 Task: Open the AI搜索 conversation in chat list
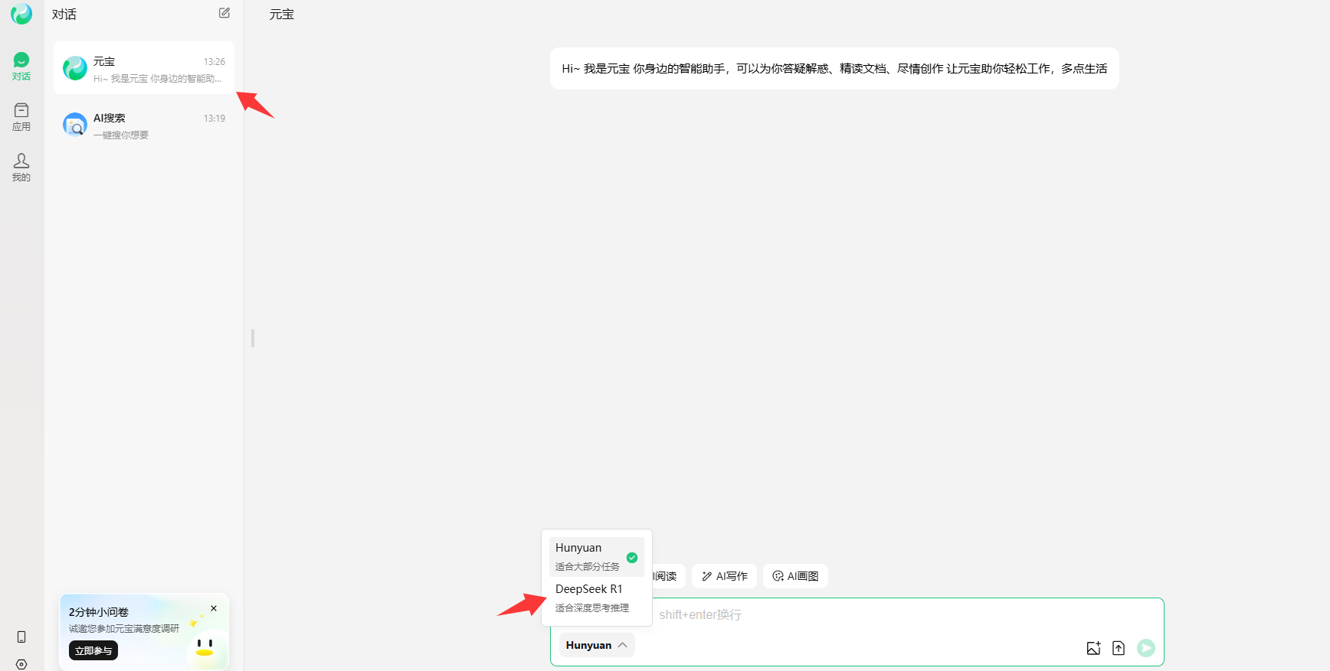click(x=144, y=125)
